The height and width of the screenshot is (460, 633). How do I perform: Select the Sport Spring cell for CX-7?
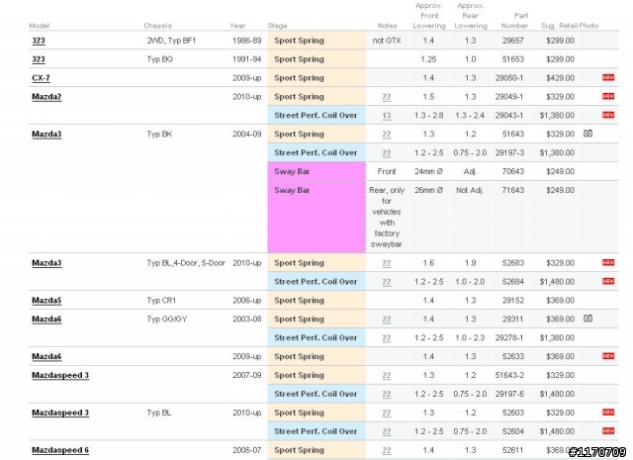click(x=316, y=78)
